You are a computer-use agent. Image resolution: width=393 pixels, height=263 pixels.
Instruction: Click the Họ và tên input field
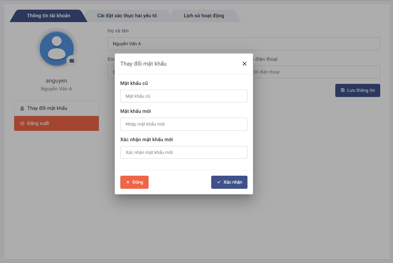[243, 44]
